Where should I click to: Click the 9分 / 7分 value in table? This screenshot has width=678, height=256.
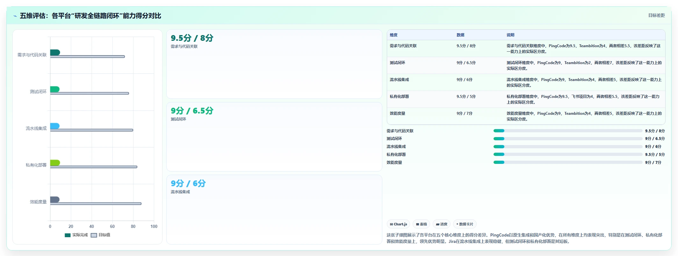(465, 113)
